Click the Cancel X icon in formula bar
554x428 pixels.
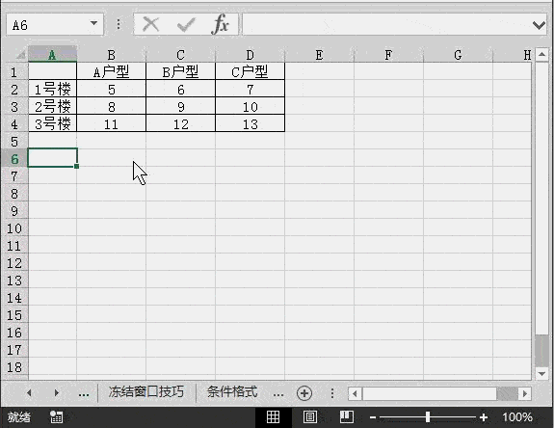(151, 25)
